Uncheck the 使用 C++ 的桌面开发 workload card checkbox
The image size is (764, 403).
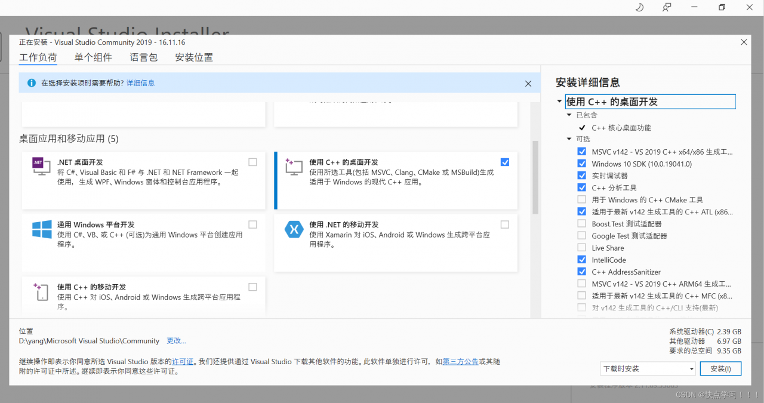pyautogui.click(x=506, y=162)
